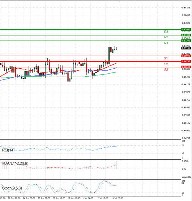Click the current price tag 0.67151
The image size is (192, 201).
[x=186, y=48]
